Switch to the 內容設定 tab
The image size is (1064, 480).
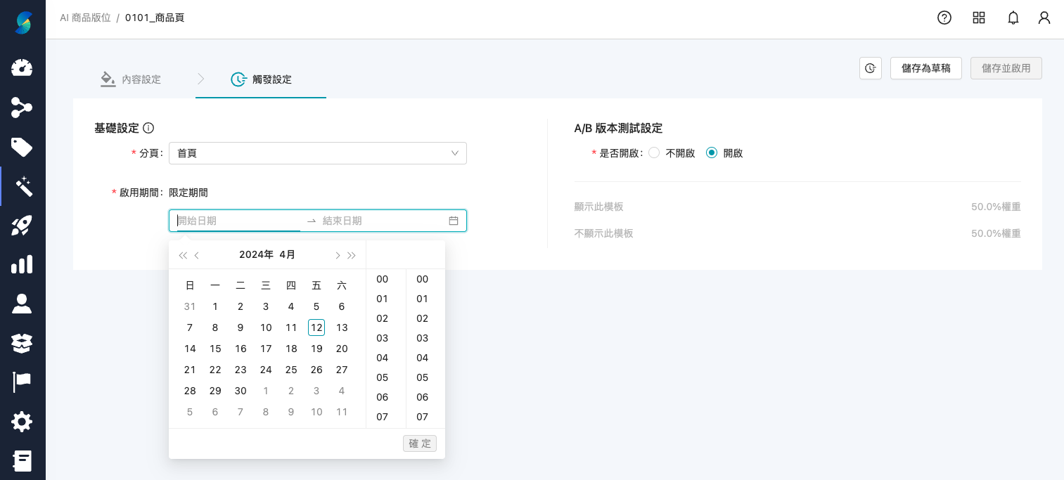pyautogui.click(x=131, y=79)
